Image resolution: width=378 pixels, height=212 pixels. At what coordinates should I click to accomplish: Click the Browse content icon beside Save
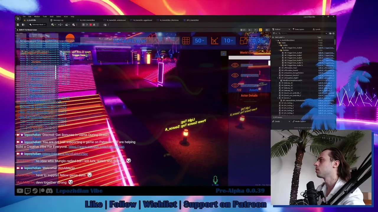tap(23, 25)
